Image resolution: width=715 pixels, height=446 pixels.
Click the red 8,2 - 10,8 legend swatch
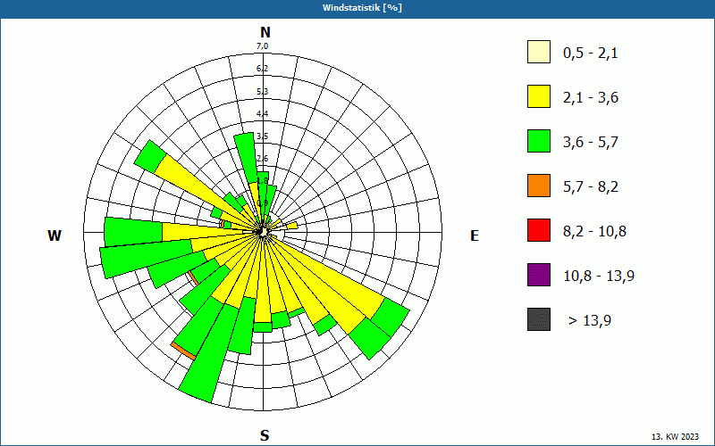pos(539,230)
